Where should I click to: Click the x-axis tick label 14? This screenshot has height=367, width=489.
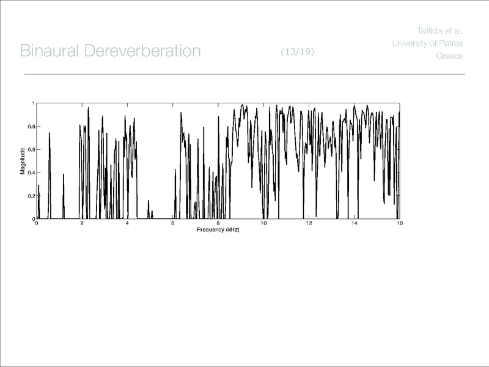354,223
